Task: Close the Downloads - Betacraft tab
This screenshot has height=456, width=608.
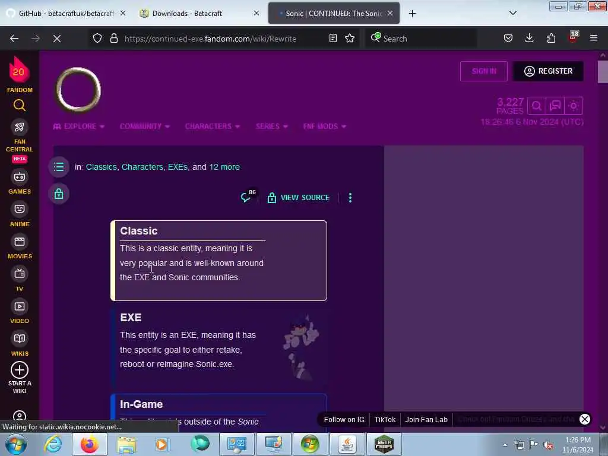Action: pyautogui.click(x=256, y=13)
